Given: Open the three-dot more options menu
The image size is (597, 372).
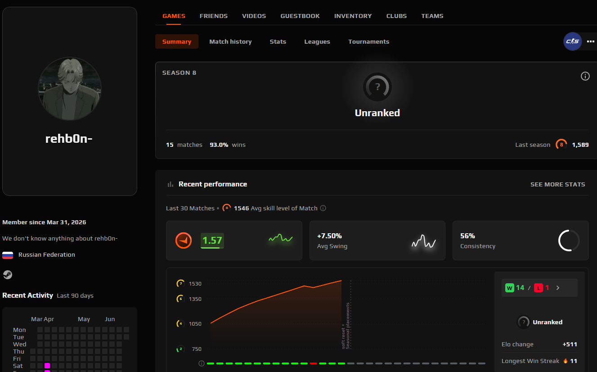Looking at the screenshot, I should click(x=591, y=41).
